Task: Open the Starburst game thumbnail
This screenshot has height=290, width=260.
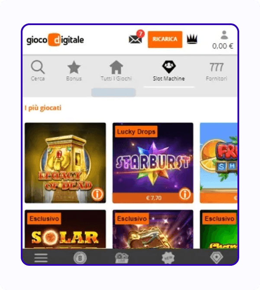Action: [x=153, y=163]
